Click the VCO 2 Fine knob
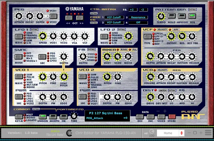Image resolution: width=214 pixels, height=141 pixels. point(118,77)
